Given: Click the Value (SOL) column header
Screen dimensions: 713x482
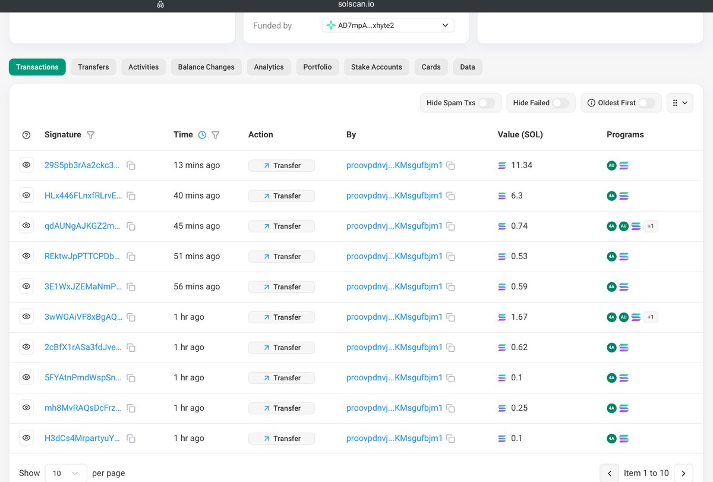Looking at the screenshot, I should (x=520, y=135).
